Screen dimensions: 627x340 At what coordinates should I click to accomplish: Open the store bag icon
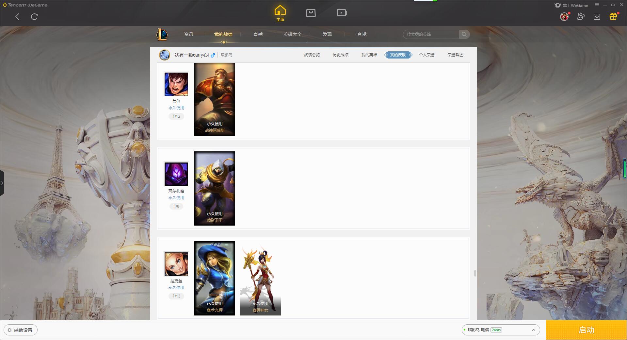(x=311, y=13)
